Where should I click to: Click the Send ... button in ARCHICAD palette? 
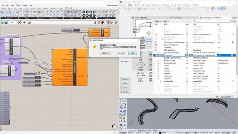coord(125,83)
